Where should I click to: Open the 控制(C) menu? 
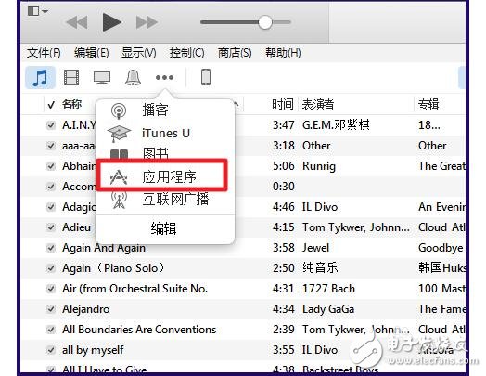[187, 53]
